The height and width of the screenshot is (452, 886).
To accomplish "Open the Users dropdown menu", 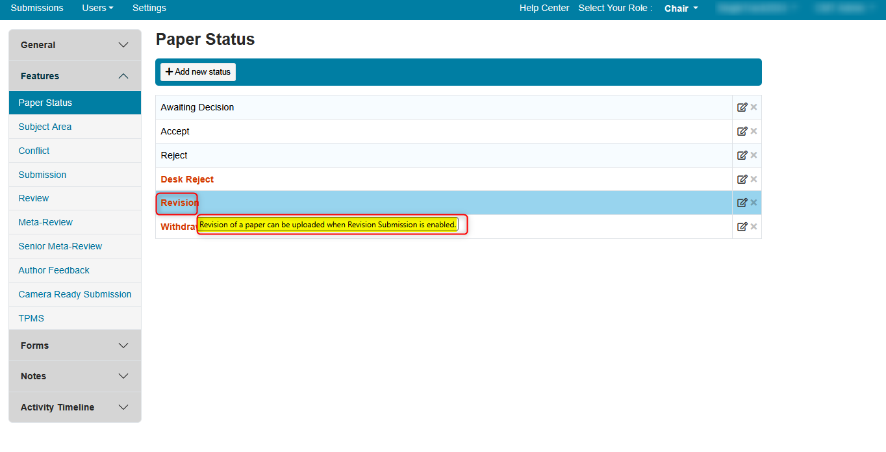I will pos(97,8).
